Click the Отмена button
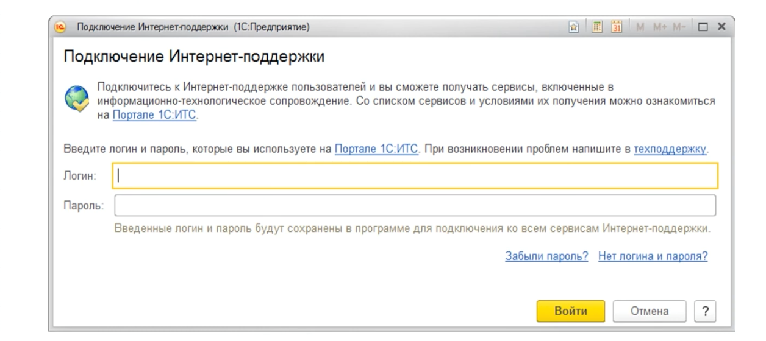Image resolution: width=766 pixels, height=341 pixels. pyautogui.click(x=650, y=311)
